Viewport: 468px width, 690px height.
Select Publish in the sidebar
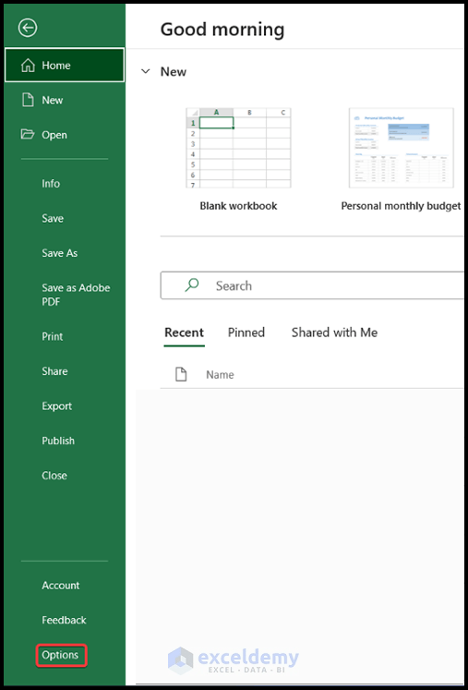(x=58, y=441)
